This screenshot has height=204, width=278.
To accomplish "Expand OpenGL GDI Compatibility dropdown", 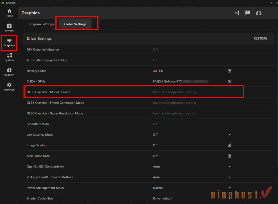I will (x=229, y=167).
